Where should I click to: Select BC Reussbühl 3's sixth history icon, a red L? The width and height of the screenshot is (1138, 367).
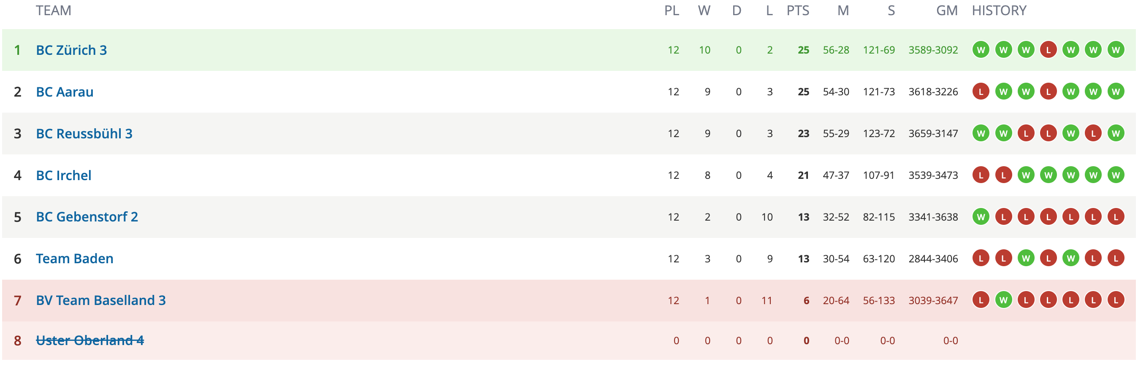click(1093, 133)
